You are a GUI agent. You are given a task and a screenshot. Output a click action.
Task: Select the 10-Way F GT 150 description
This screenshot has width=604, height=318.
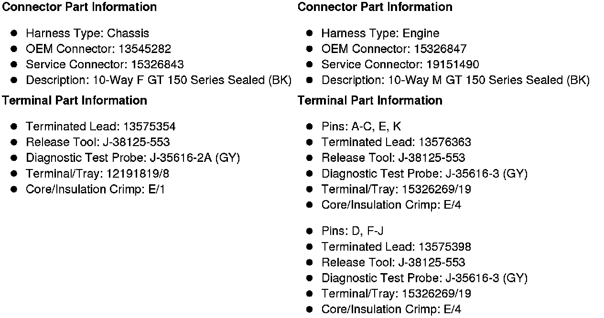(x=159, y=80)
